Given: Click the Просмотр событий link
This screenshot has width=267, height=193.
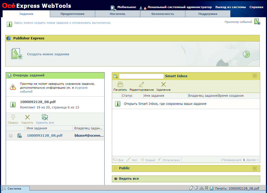Looking at the screenshot, I should point(238,22).
